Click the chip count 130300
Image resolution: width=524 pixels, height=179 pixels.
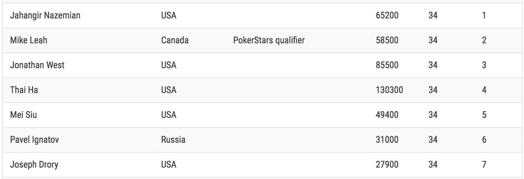point(389,90)
